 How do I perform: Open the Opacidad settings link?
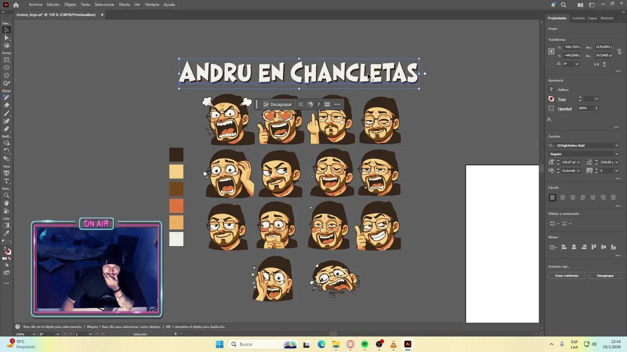point(565,109)
